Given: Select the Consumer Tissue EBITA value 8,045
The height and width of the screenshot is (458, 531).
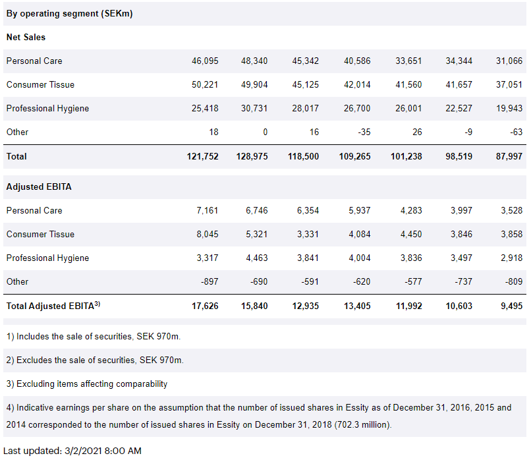Looking at the screenshot, I should [207, 235].
